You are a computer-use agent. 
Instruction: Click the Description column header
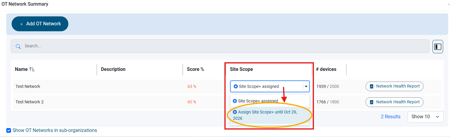113,69
